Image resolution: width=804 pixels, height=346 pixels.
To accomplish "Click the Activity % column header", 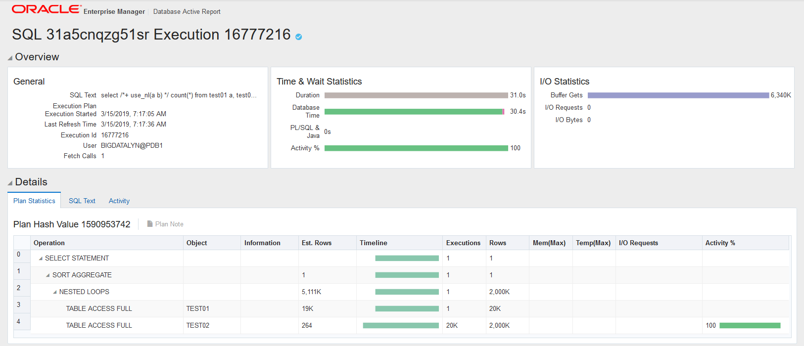I will [745, 243].
